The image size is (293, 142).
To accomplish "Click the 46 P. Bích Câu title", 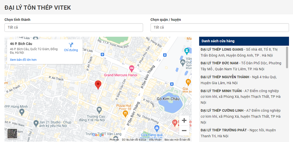I will [21, 44].
